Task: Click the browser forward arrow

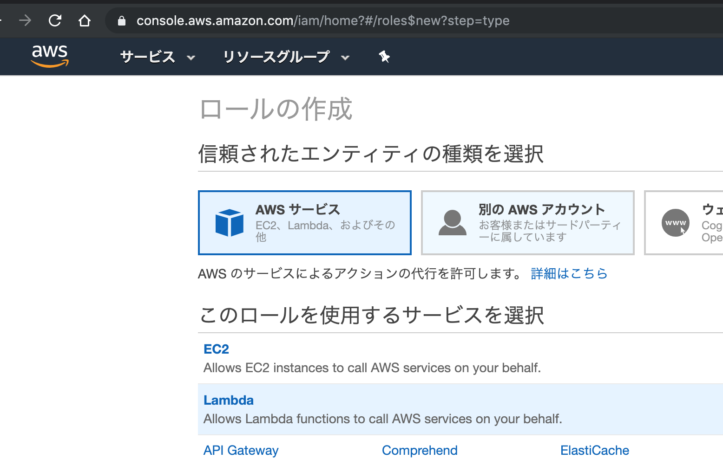Action: click(x=25, y=20)
